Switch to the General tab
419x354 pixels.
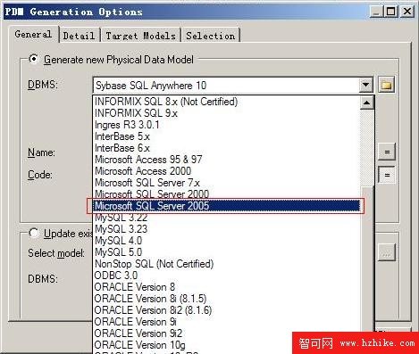click(33, 35)
